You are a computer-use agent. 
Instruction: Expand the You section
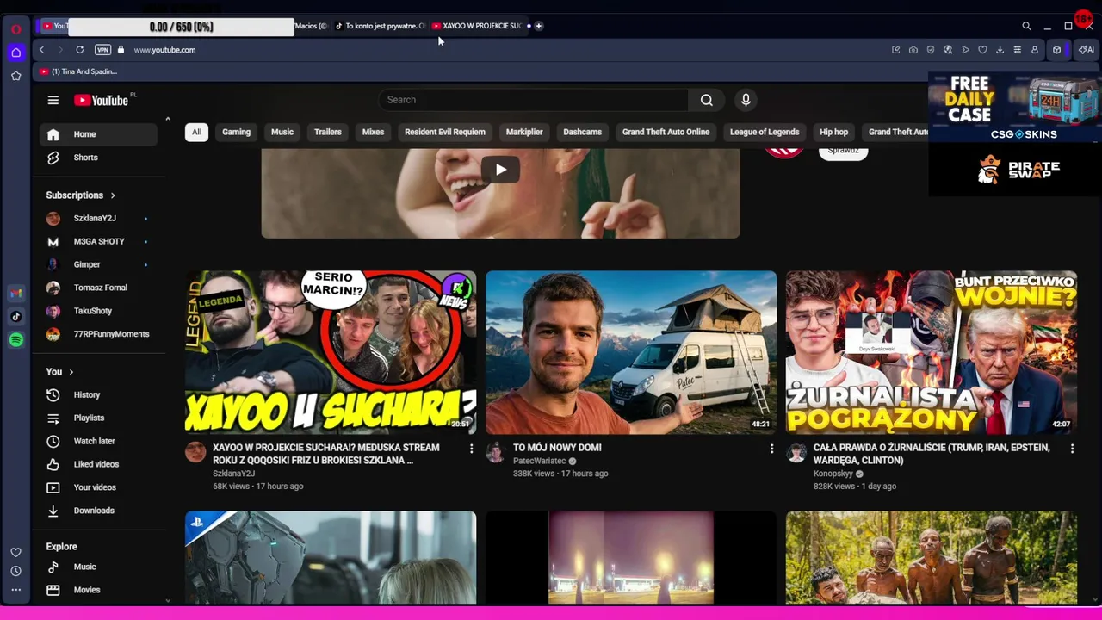tap(59, 372)
